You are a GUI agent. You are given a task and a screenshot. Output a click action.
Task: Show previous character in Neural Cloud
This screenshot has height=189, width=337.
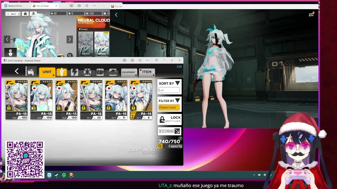7,39
